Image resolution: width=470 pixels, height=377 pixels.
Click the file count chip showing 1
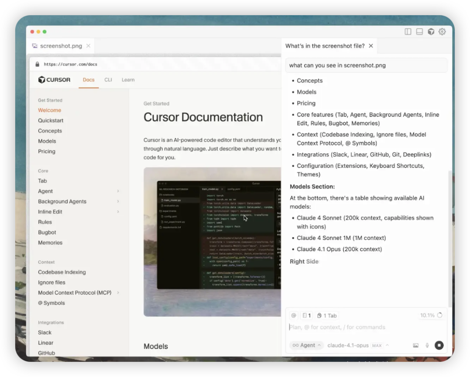coord(306,315)
